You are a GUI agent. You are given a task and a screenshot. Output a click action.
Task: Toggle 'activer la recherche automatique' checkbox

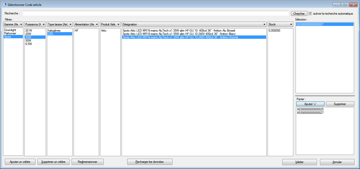(x=310, y=14)
